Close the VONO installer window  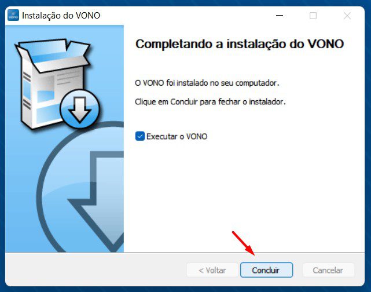coord(347,16)
